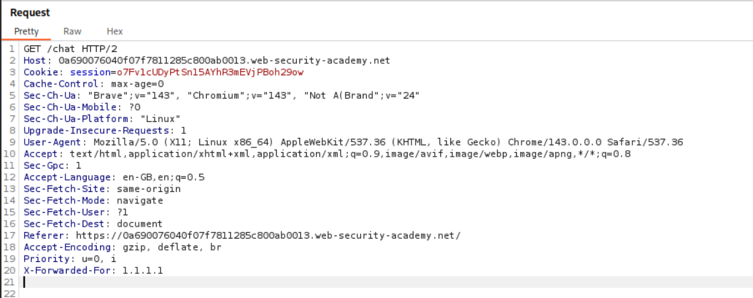
Task: Switch to the Raw tab
Action: pos(72,31)
